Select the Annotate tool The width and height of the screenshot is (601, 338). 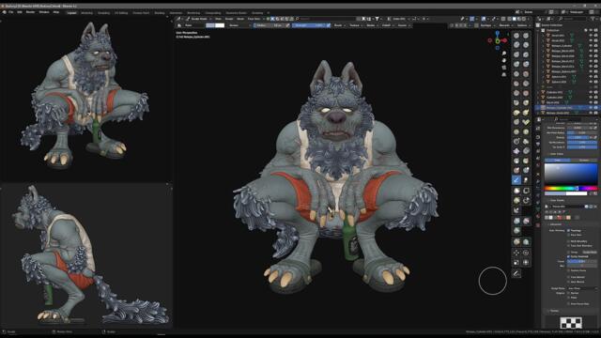click(x=516, y=273)
